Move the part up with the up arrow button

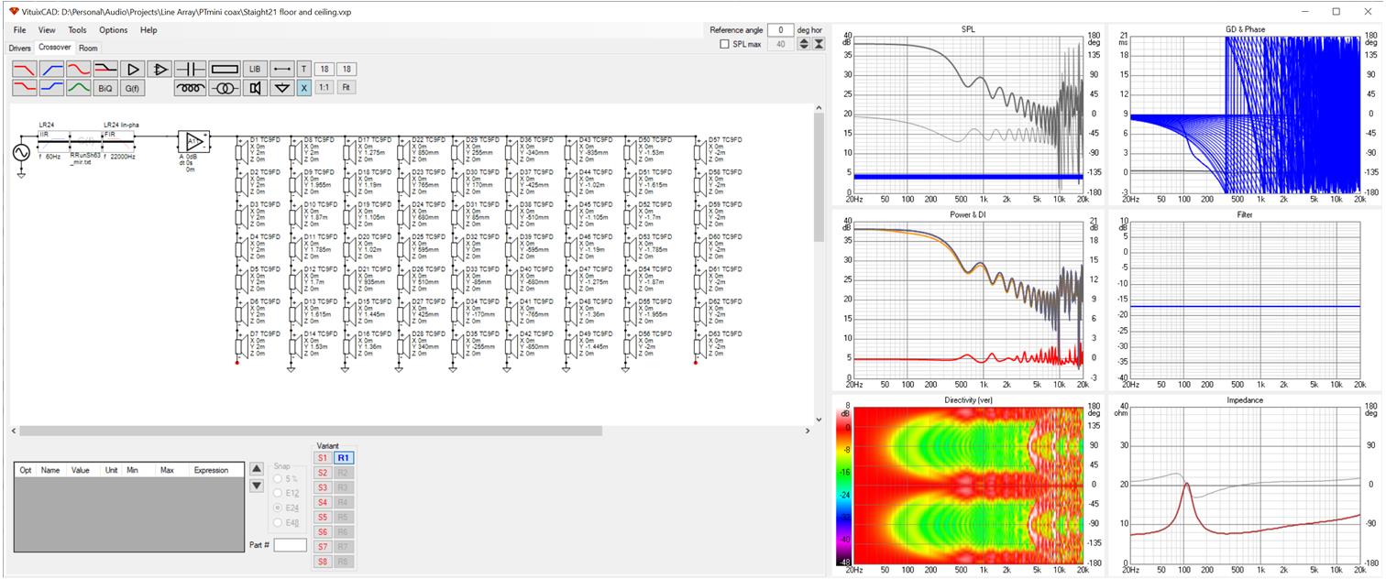(x=257, y=469)
